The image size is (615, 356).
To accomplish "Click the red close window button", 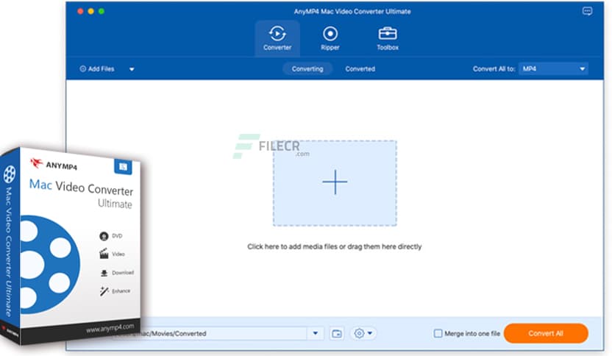I will point(79,12).
